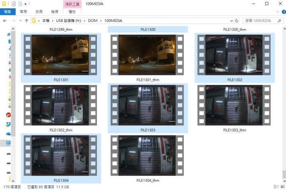Select the FILE1302 video thumbnail
Image resolution: width=286 pixels, height=190 pixels.
234,55
